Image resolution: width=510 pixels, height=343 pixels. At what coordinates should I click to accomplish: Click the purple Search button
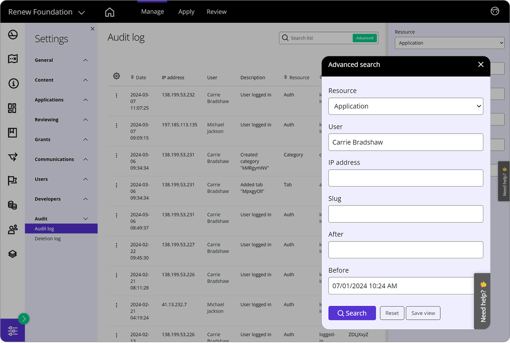(x=352, y=313)
